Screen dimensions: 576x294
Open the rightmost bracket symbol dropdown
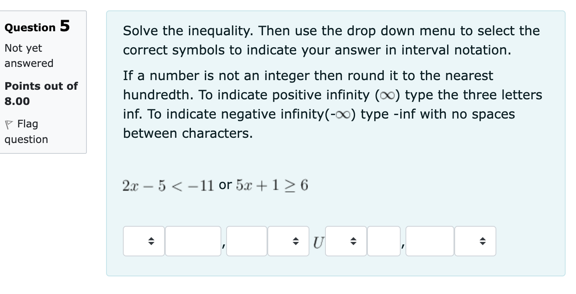coord(475,241)
